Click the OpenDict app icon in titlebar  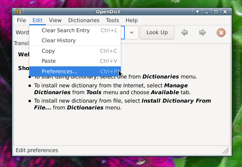[19, 12]
